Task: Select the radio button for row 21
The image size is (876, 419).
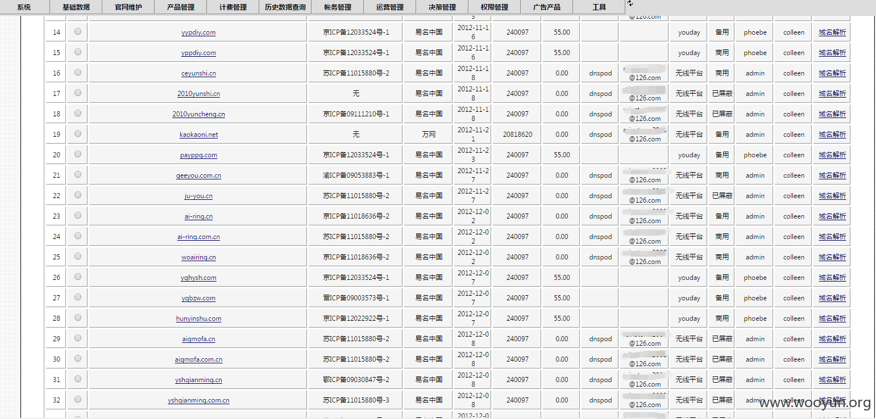Action: coord(77,174)
